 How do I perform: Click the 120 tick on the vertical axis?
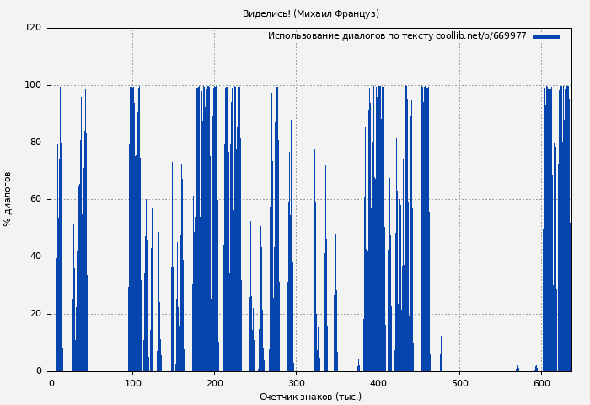pyautogui.click(x=33, y=28)
